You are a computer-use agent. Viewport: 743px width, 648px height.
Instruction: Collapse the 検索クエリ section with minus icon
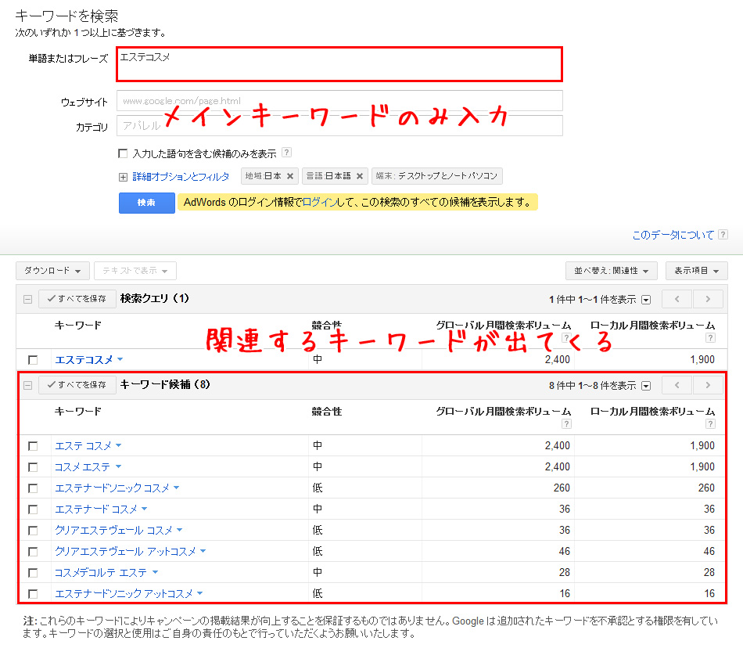pyautogui.click(x=27, y=299)
